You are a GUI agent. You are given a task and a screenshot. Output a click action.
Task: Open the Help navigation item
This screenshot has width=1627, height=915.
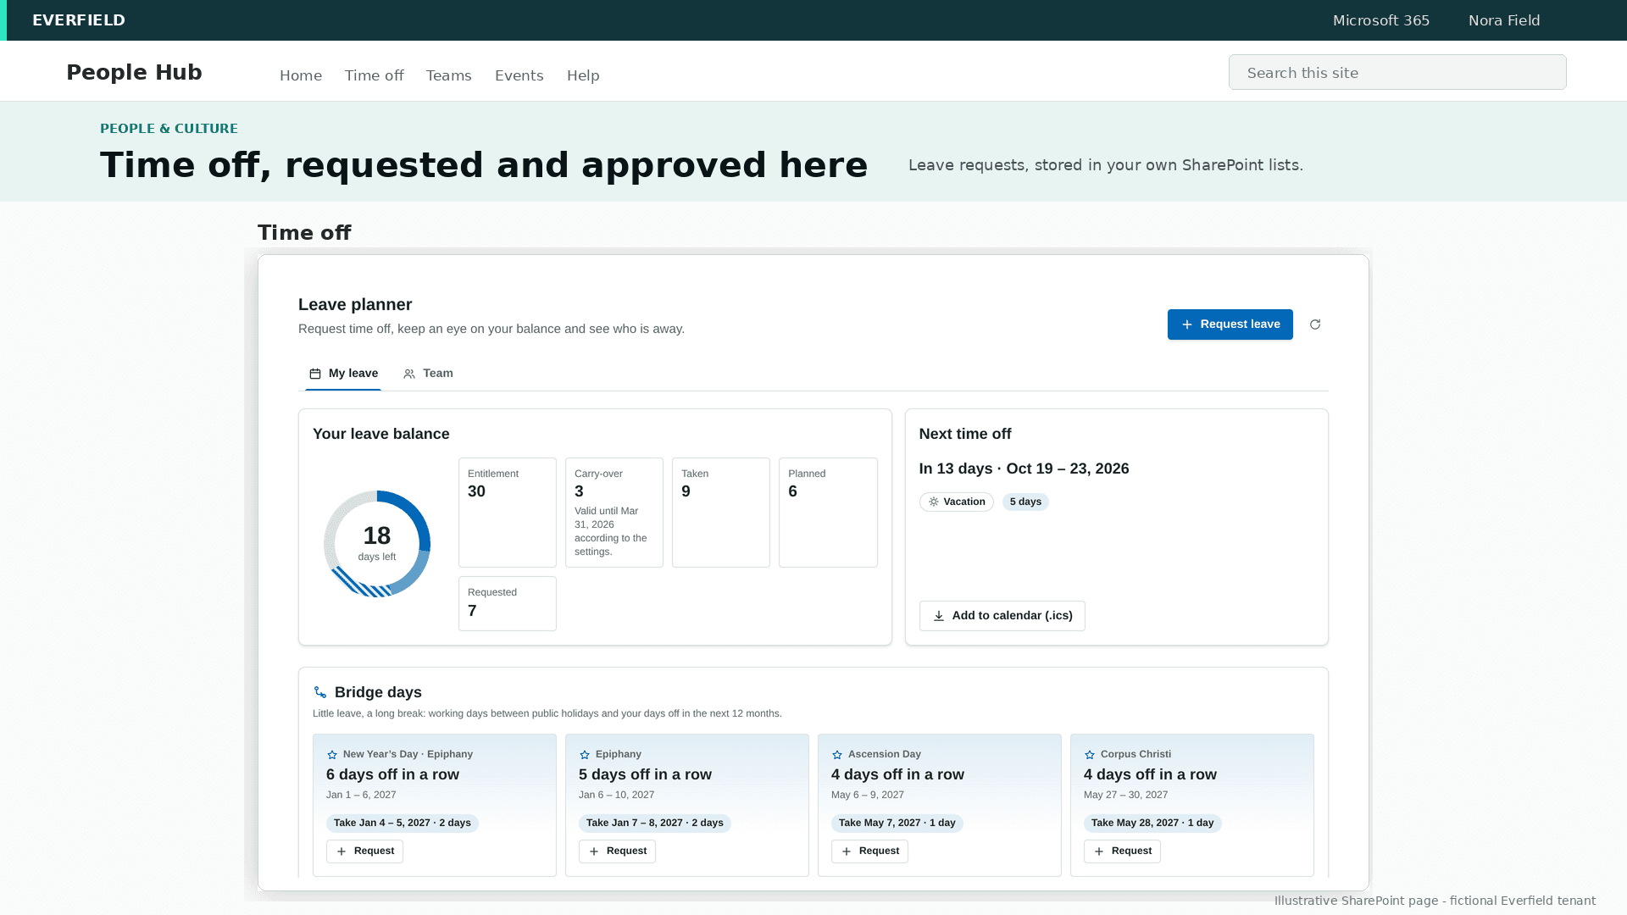[x=583, y=75]
